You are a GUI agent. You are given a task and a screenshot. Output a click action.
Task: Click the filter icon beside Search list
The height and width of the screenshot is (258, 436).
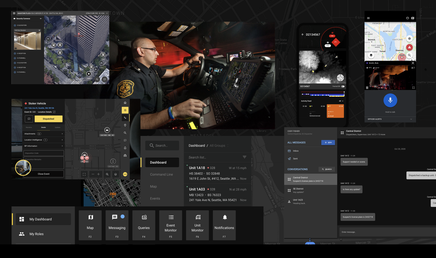tap(244, 157)
